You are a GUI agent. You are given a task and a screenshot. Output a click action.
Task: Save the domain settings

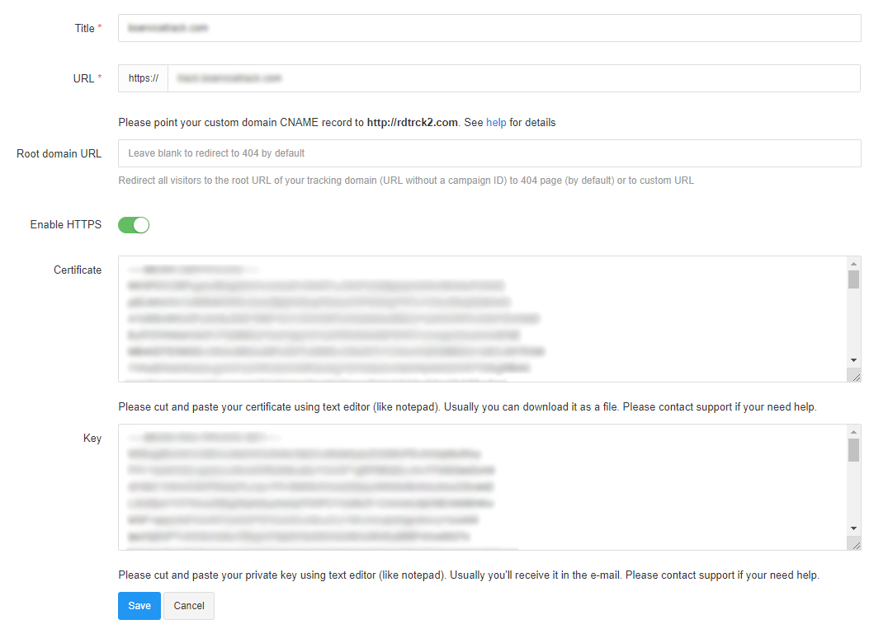(x=139, y=606)
